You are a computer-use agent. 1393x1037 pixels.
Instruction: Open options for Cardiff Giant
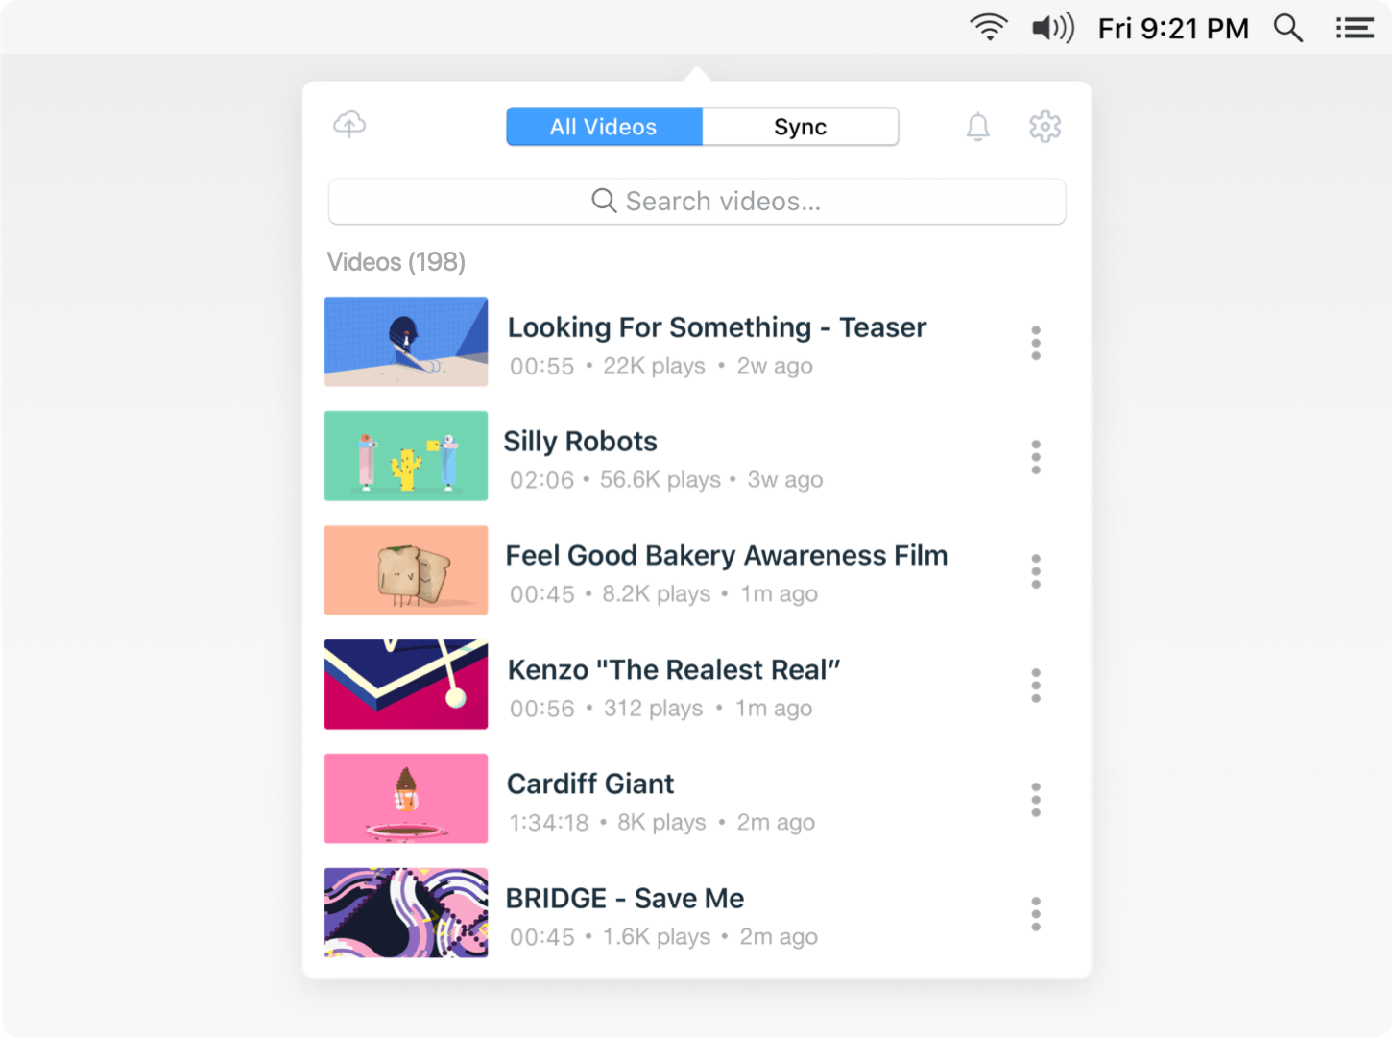[1036, 800]
